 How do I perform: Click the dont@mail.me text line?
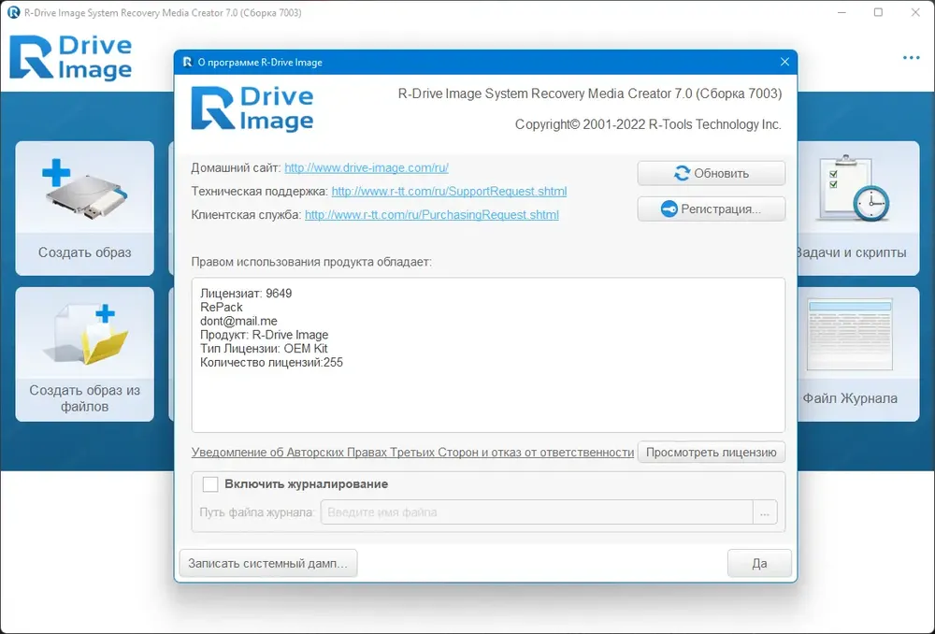pos(238,321)
